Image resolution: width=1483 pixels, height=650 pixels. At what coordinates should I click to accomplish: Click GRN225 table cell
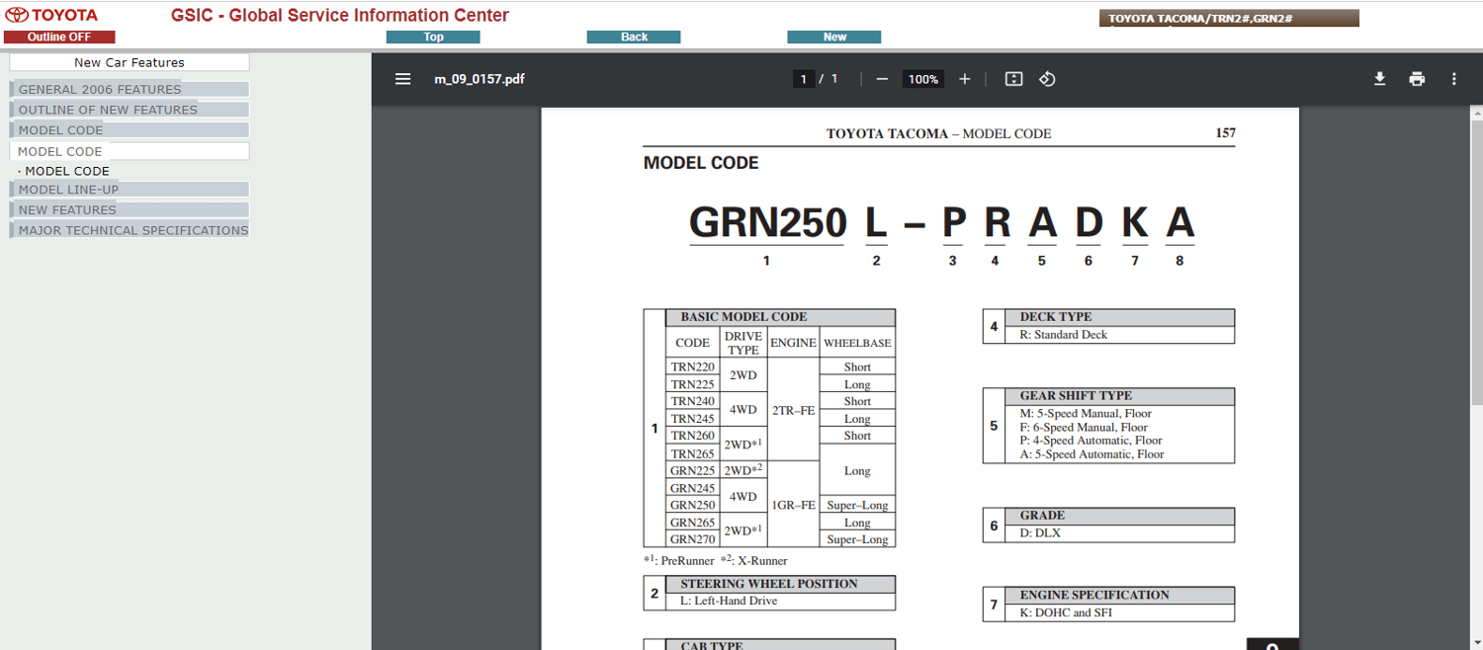692,471
